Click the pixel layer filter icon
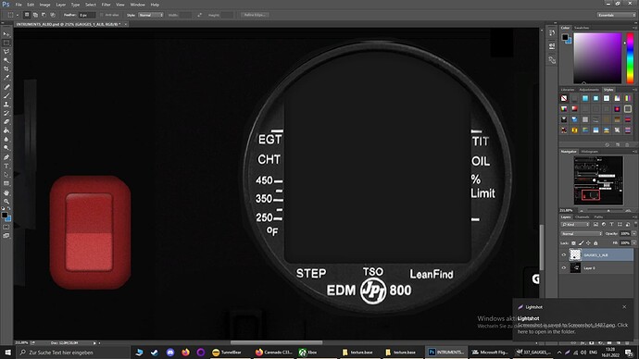639x359 pixels. (x=595, y=224)
